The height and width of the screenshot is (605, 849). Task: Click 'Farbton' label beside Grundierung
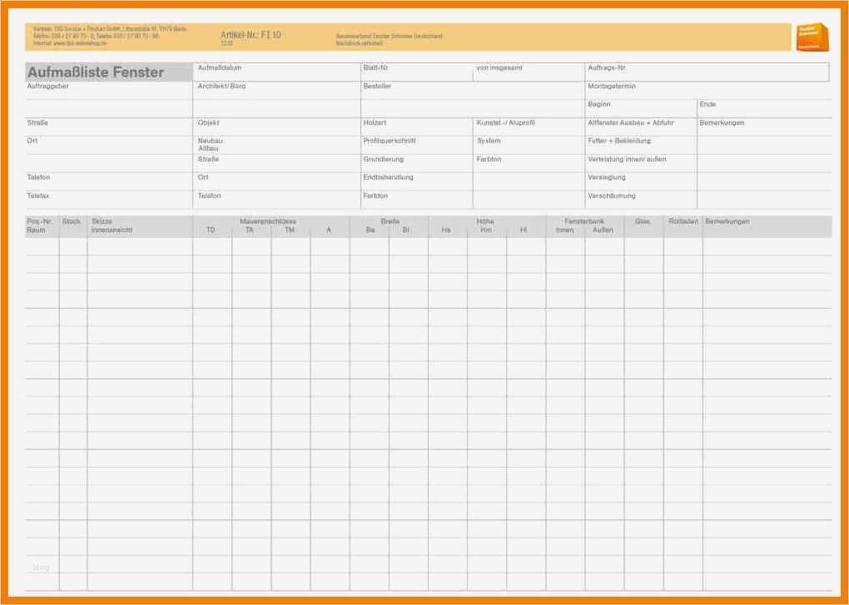tap(489, 159)
